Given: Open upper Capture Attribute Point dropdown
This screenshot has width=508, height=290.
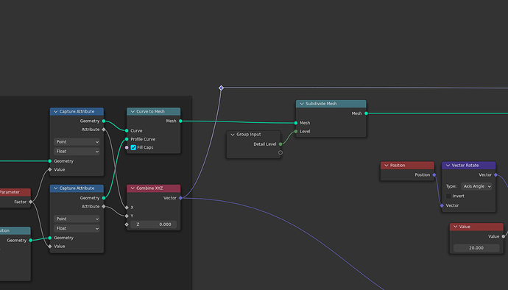Looking at the screenshot, I should [x=77, y=141].
